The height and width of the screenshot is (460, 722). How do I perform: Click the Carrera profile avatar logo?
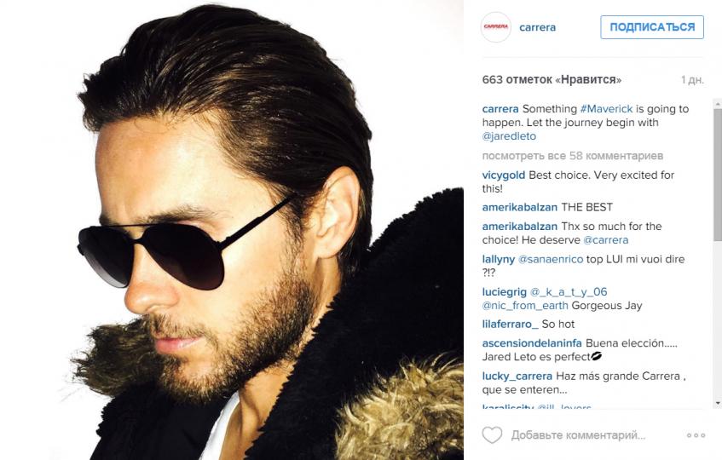click(496, 27)
